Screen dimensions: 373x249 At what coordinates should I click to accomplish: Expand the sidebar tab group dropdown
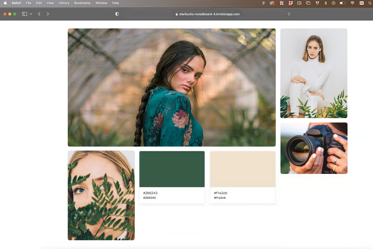click(31, 14)
